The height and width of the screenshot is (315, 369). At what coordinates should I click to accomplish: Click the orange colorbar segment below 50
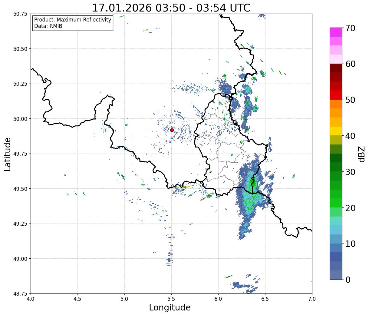pos(336,104)
